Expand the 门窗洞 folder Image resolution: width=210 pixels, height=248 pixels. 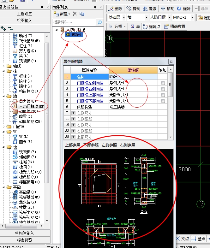(3, 127)
